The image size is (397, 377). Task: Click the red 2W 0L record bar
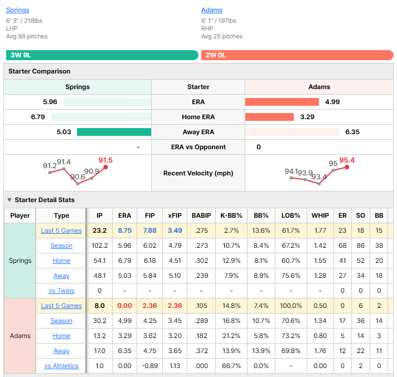297,55
